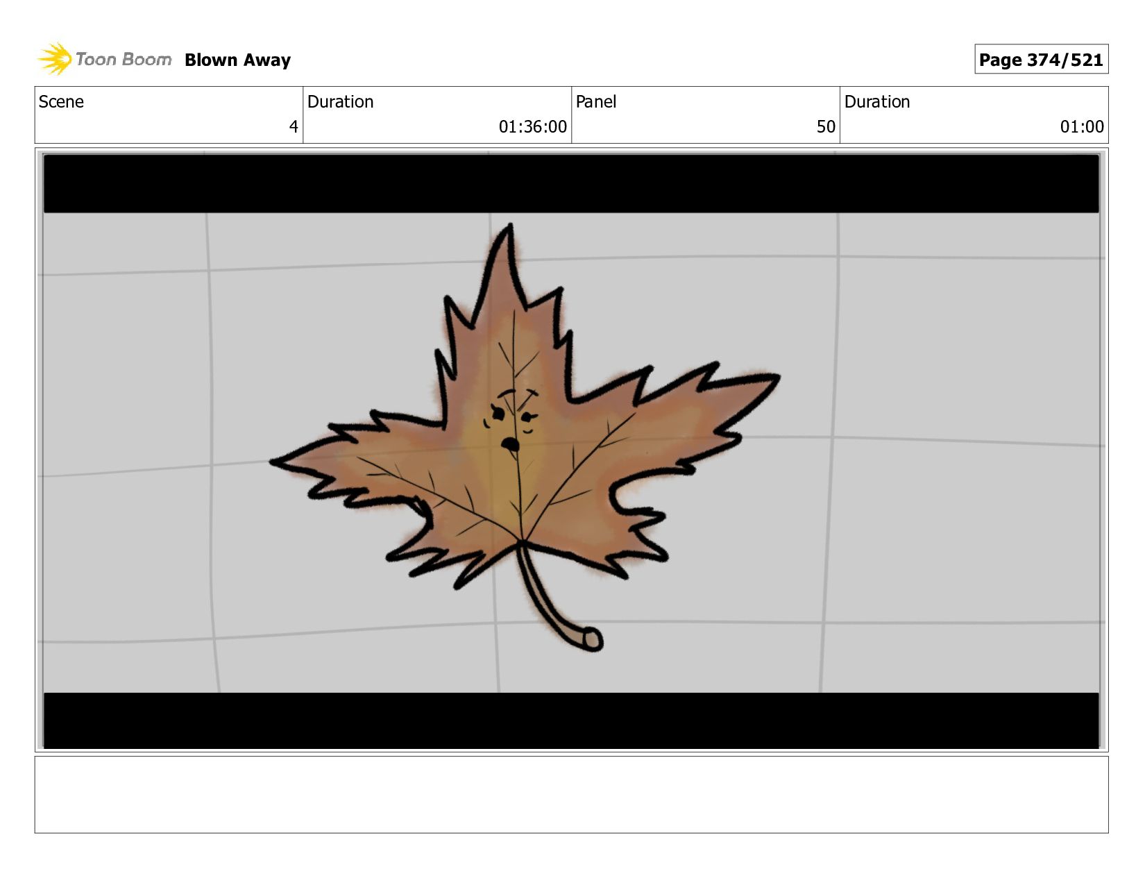Image resolution: width=1145 pixels, height=885 pixels.
Task: Click the 'Duration' label beside Panel
Action: (877, 102)
